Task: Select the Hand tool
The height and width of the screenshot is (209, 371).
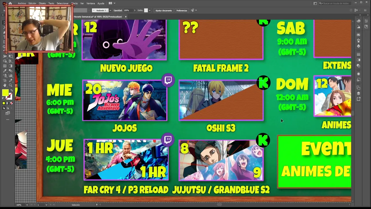Action: (5, 85)
